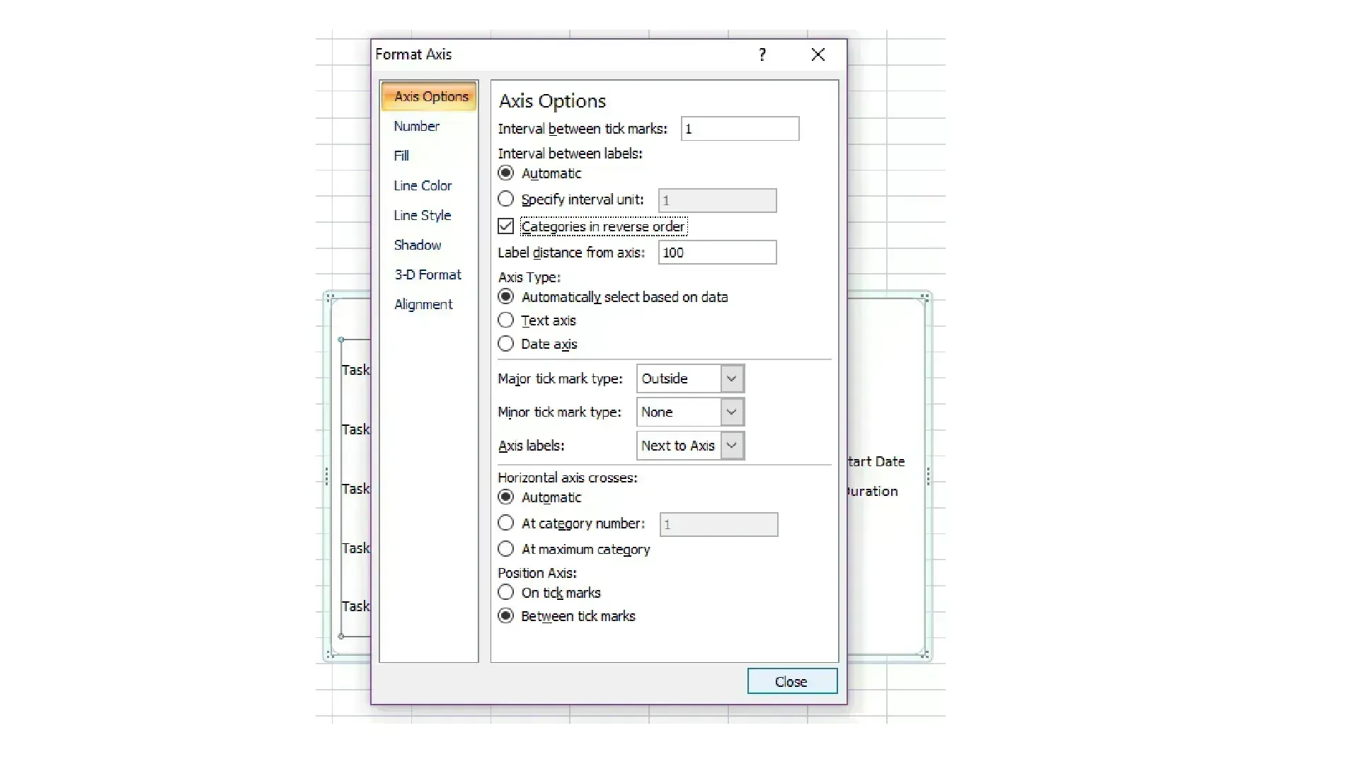Select the 3-D Format category

[428, 274]
